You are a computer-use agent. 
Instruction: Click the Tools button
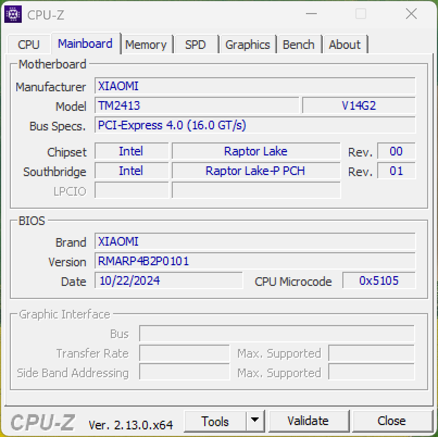point(215,421)
